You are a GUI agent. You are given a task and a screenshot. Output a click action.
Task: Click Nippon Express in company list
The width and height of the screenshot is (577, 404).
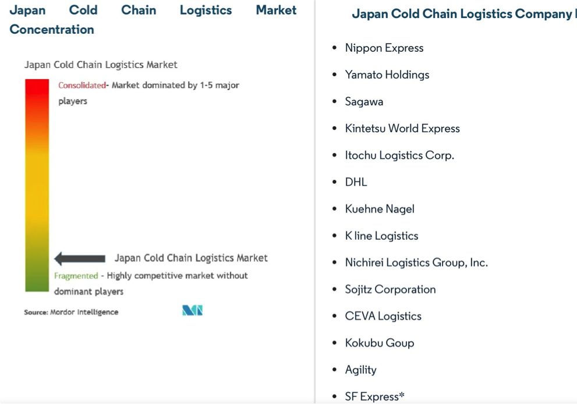384,48
